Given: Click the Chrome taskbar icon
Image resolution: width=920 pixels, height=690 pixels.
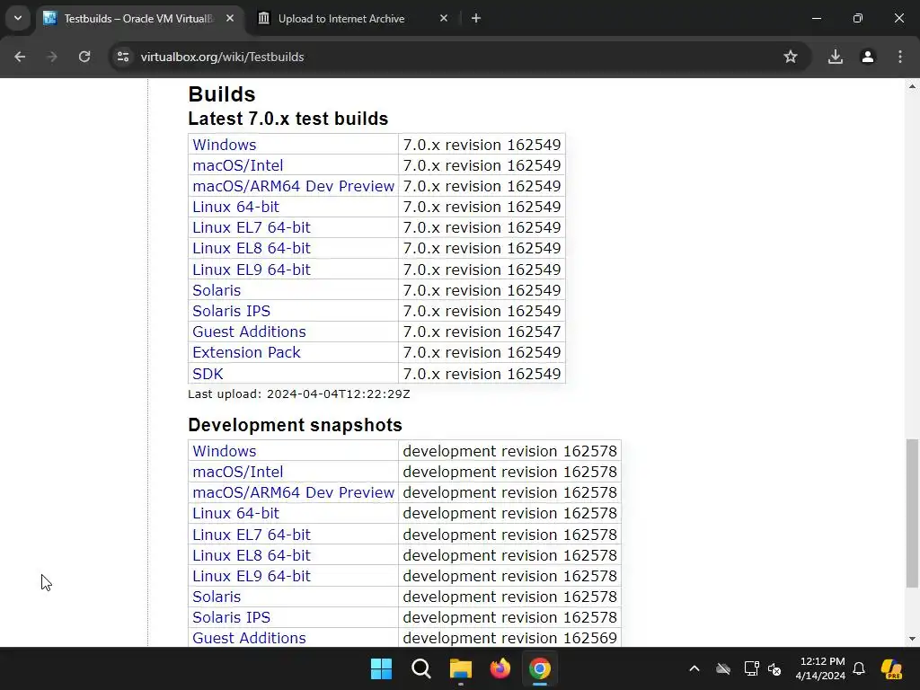Looking at the screenshot, I should coord(540,668).
